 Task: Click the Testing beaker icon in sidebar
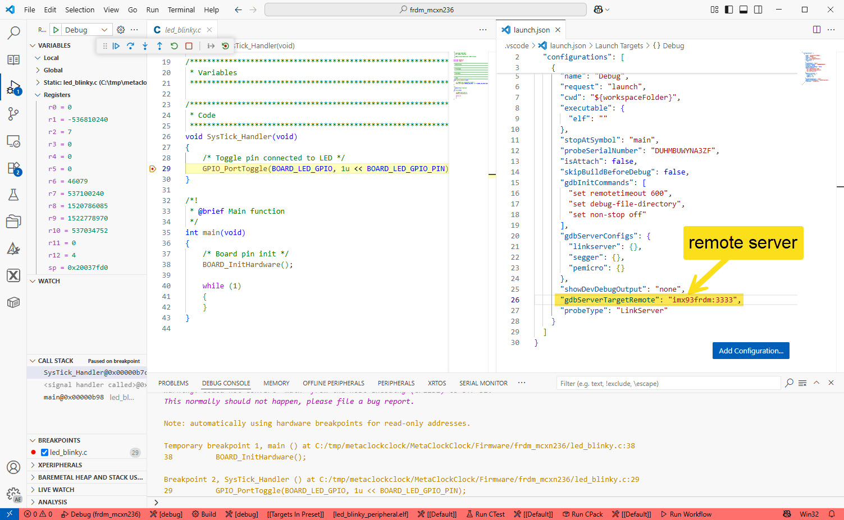(13, 195)
